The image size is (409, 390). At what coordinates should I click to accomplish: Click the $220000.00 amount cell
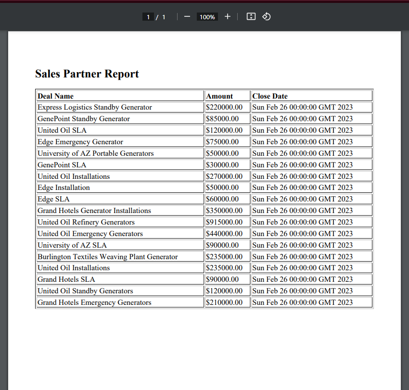(x=228, y=107)
